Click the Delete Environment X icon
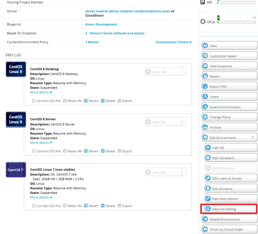Screen dimensions: 258x234 tap(205, 219)
